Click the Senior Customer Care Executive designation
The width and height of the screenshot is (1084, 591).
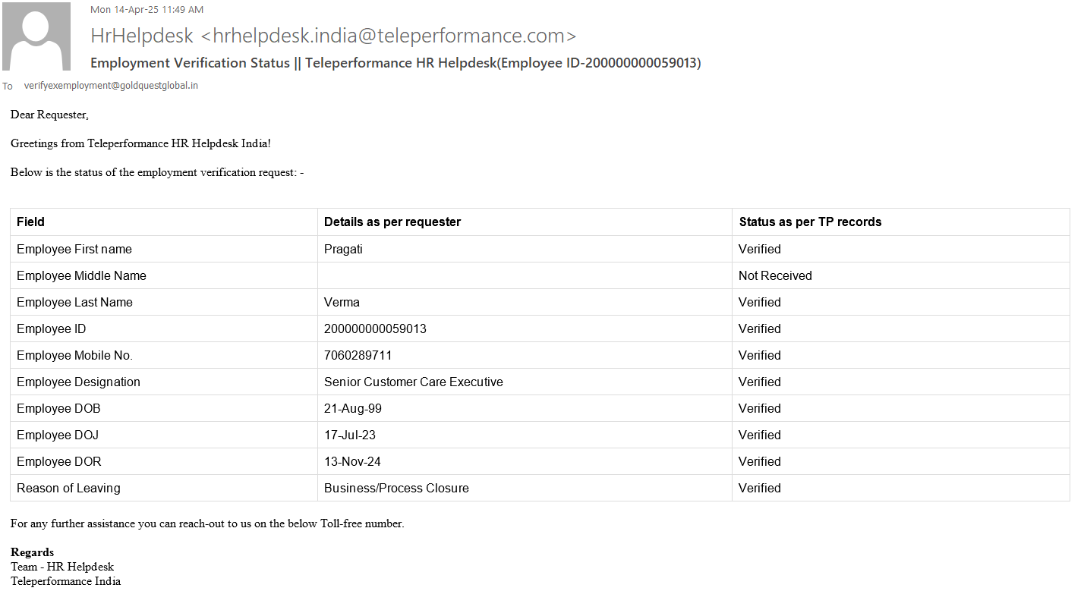pos(413,382)
